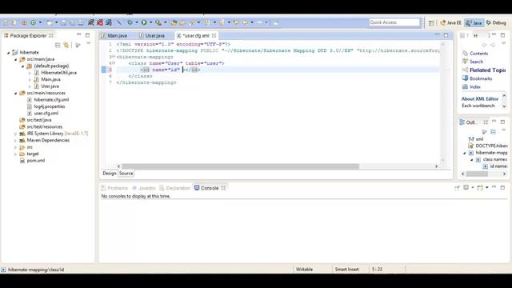Switch to the Java EE perspective
512x288 pixels.
coord(450,22)
